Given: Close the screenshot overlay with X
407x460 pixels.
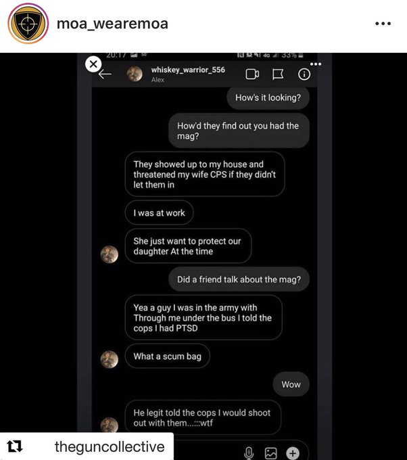Looking at the screenshot, I should pyautogui.click(x=93, y=64).
